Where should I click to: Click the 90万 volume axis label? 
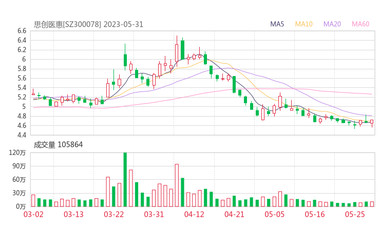pyautogui.click(x=19, y=166)
